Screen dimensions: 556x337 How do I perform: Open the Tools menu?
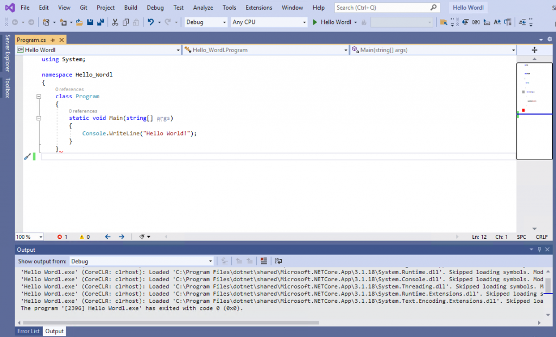tap(229, 8)
